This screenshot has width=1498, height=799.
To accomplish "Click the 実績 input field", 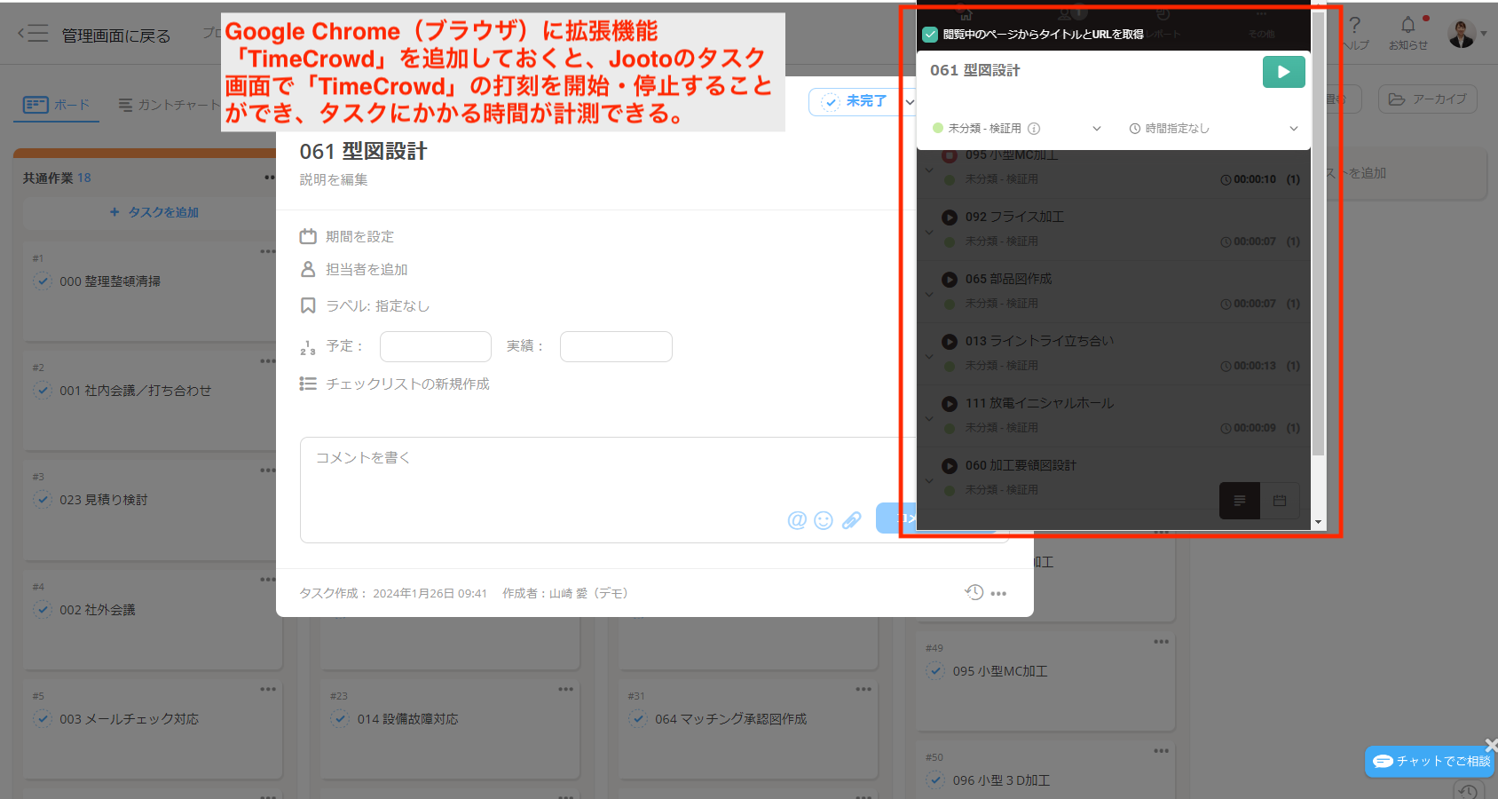I will [x=616, y=346].
